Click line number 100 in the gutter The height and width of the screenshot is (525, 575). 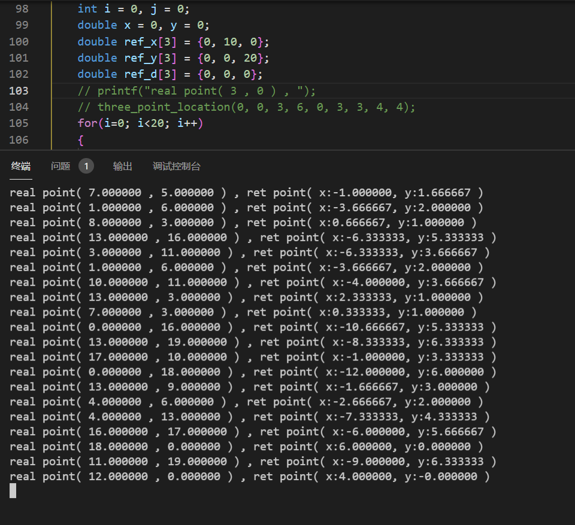(x=19, y=41)
